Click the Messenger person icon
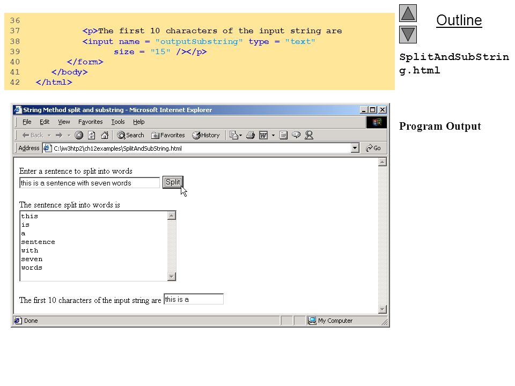Screen dimensions: 515x386 click(x=309, y=135)
